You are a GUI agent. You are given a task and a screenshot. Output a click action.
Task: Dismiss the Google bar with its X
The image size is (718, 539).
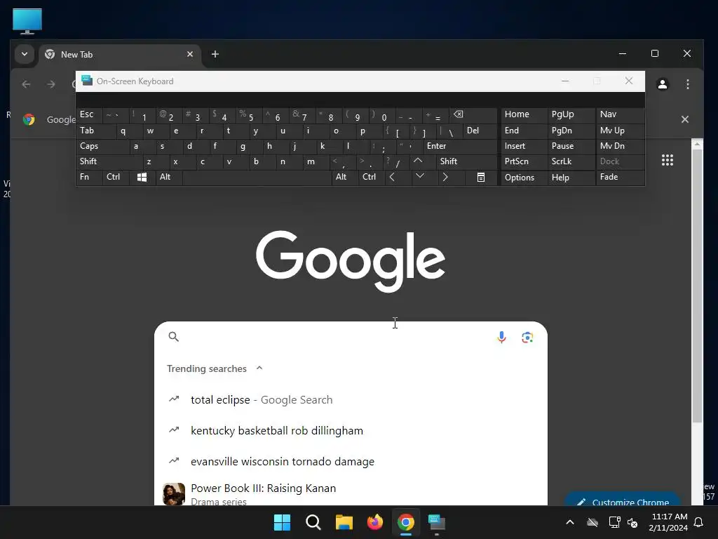tap(684, 119)
